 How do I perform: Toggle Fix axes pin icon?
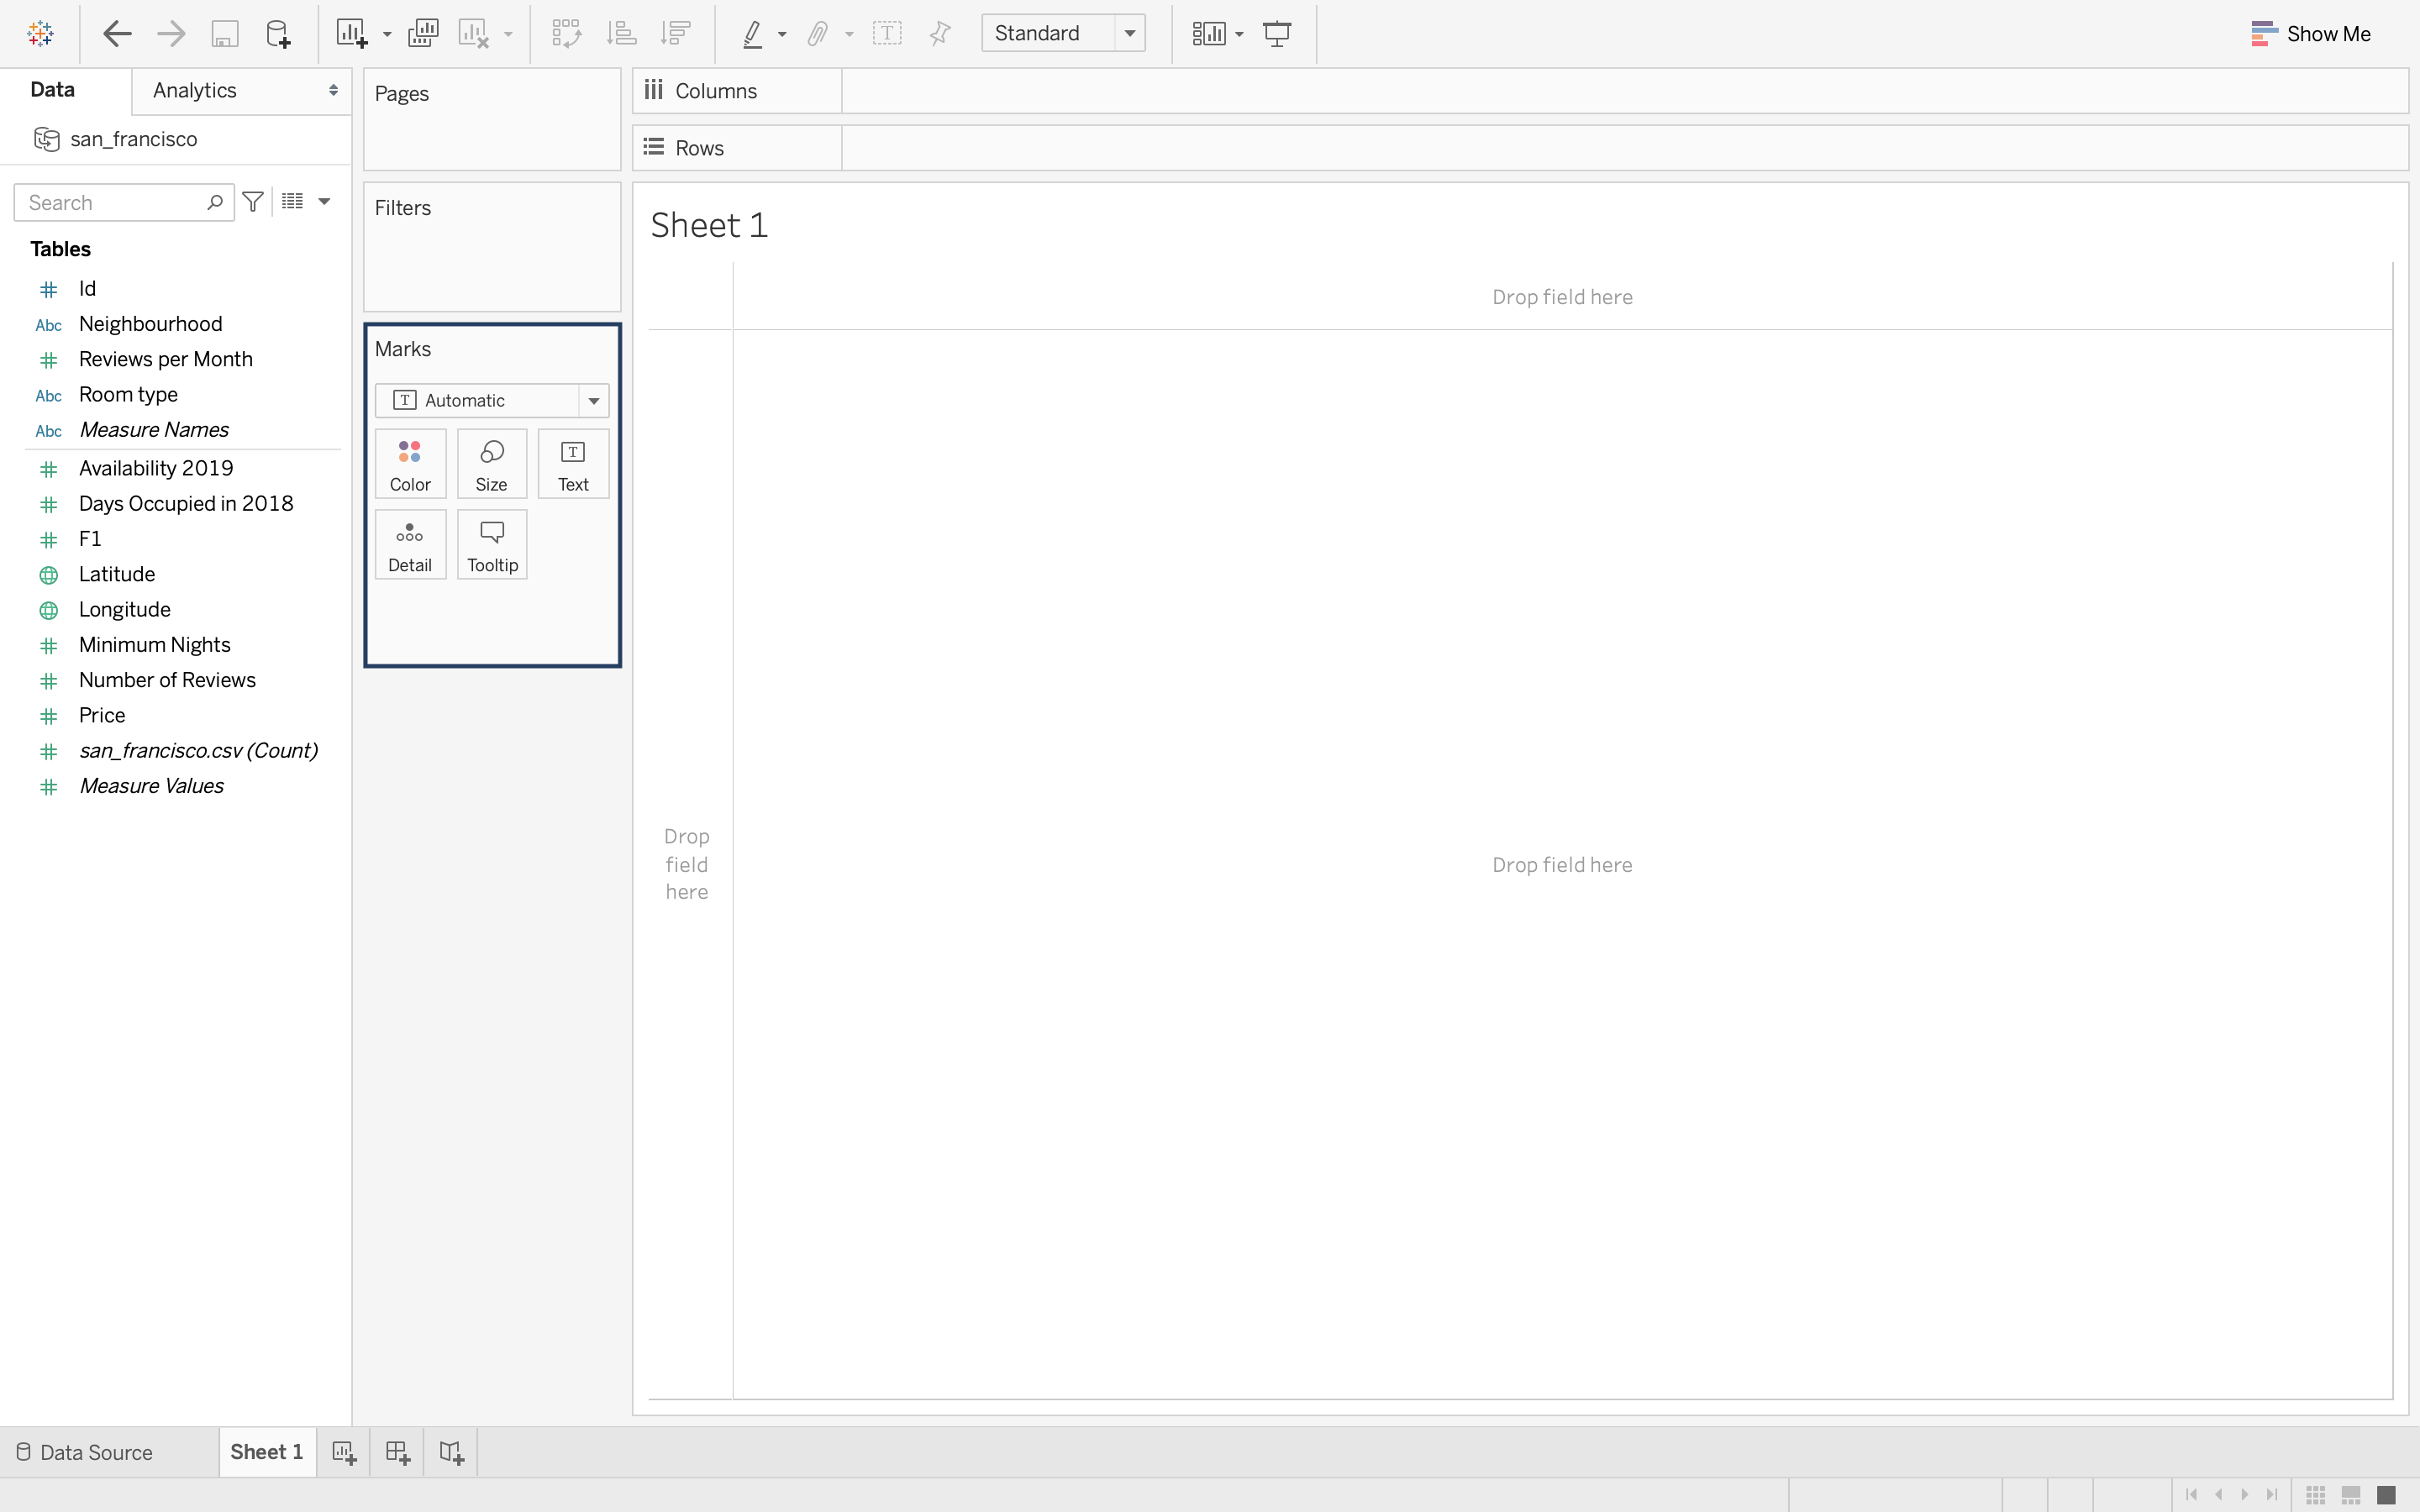tap(940, 34)
